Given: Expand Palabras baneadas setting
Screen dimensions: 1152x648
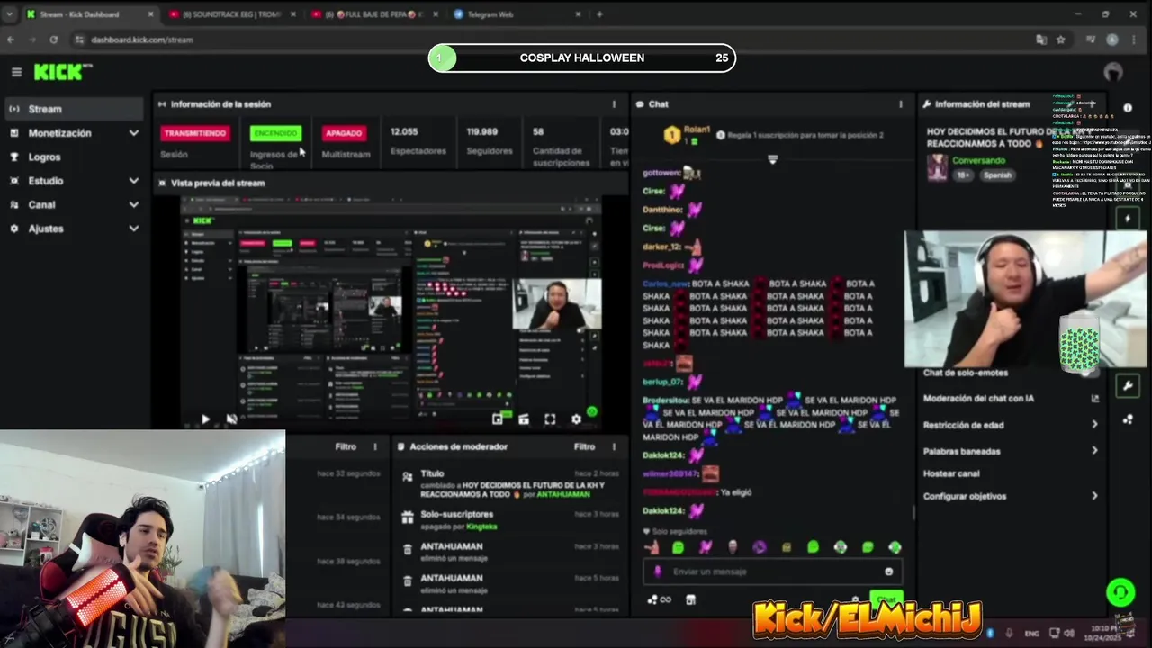Looking at the screenshot, I should pos(1011,451).
